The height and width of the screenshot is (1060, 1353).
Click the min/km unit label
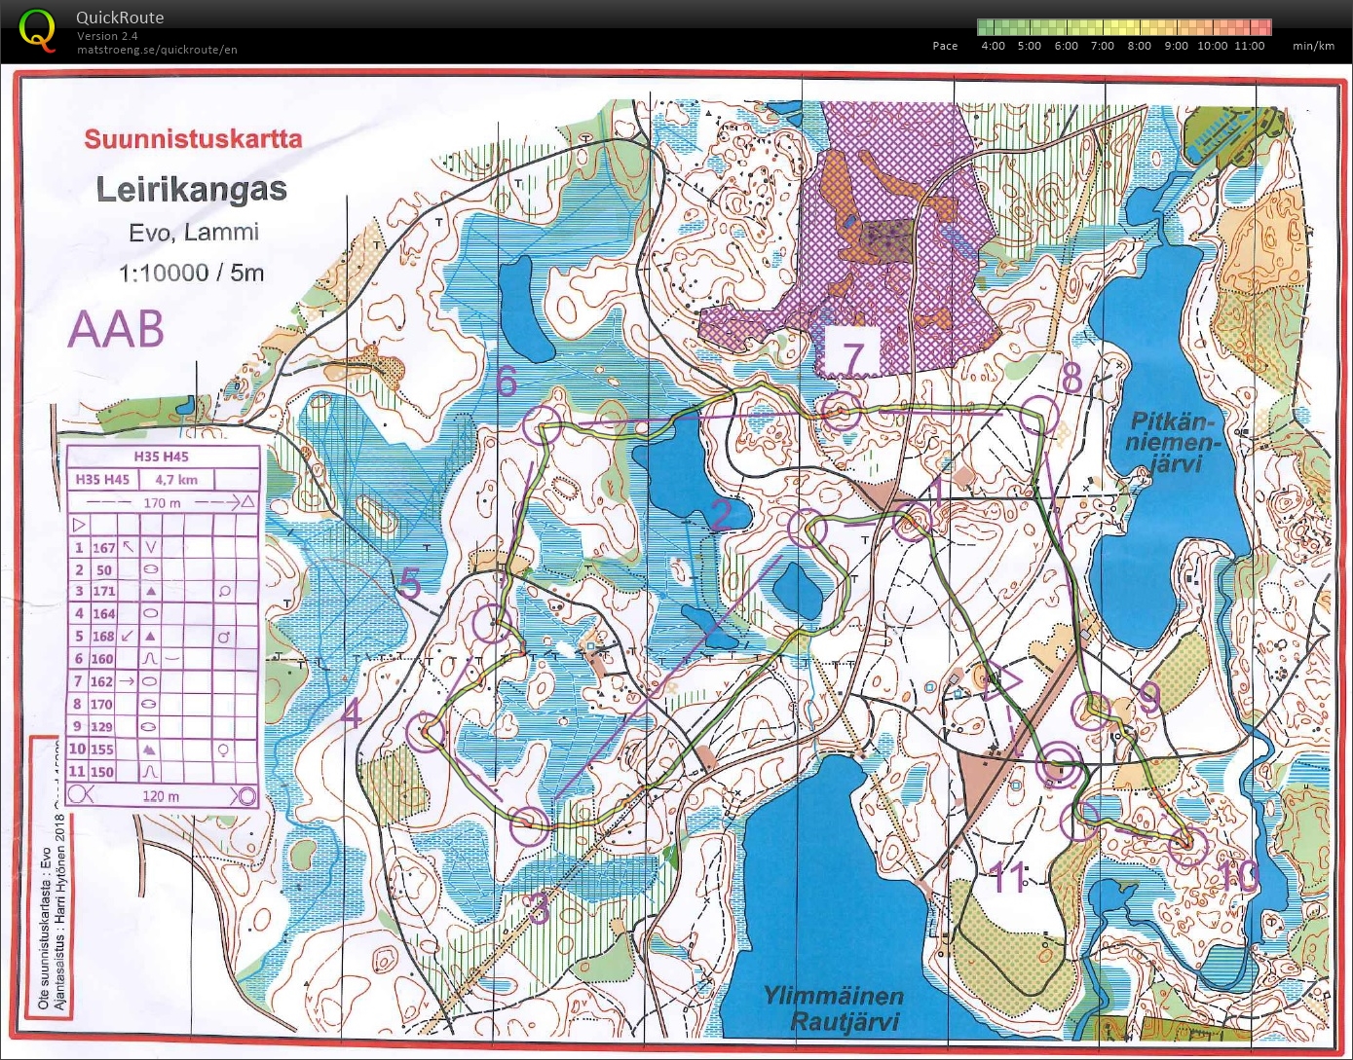point(1313,46)
